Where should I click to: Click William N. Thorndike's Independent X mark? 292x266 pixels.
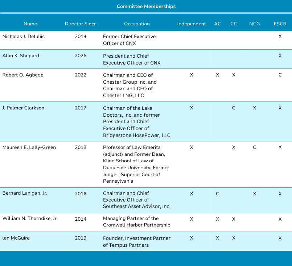tap(192, 219)
